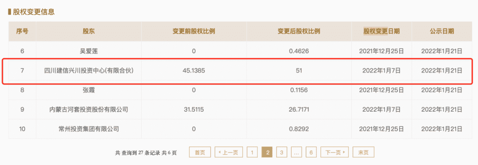The image size is (478, 165).
Task: Click the 股权变更日期 column header
Action: point(382,31)
